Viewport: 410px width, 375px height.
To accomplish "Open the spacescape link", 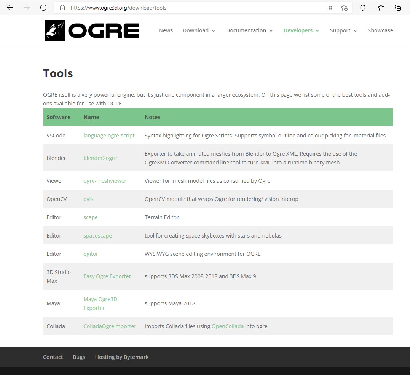I will pyautogui.click(x=97, y=236).
